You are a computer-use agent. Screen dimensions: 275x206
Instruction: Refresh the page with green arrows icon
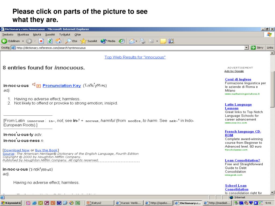click(x=50, y=41)
